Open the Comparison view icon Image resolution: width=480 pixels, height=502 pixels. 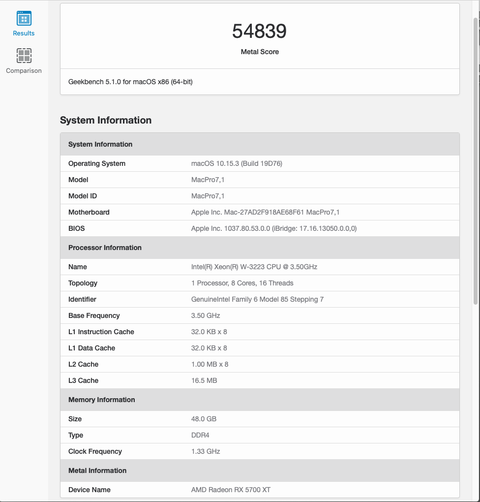(x=24, y=56)
